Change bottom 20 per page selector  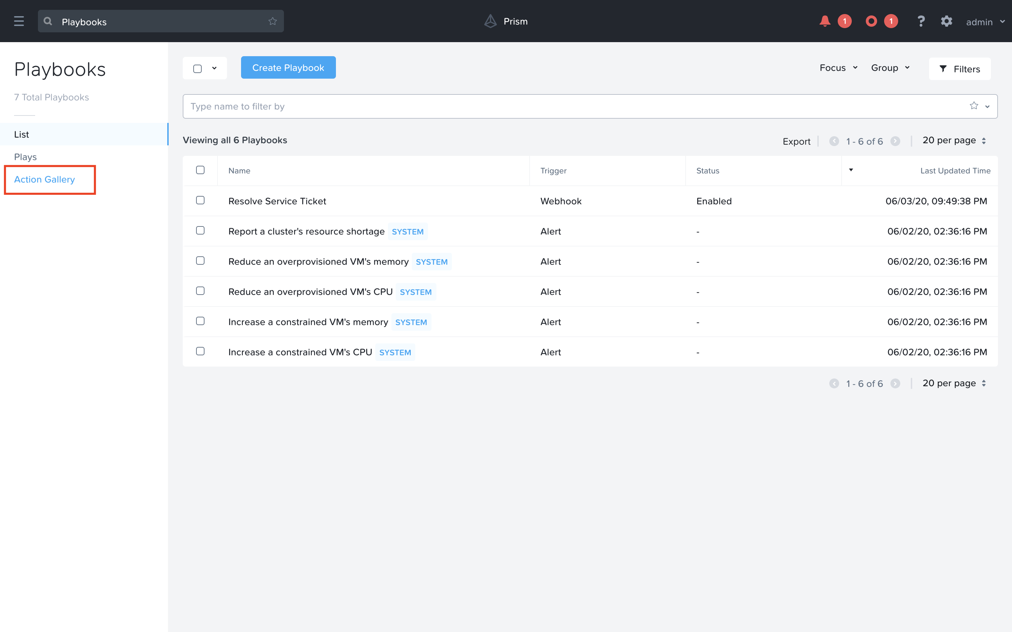[x=954, y=383]
